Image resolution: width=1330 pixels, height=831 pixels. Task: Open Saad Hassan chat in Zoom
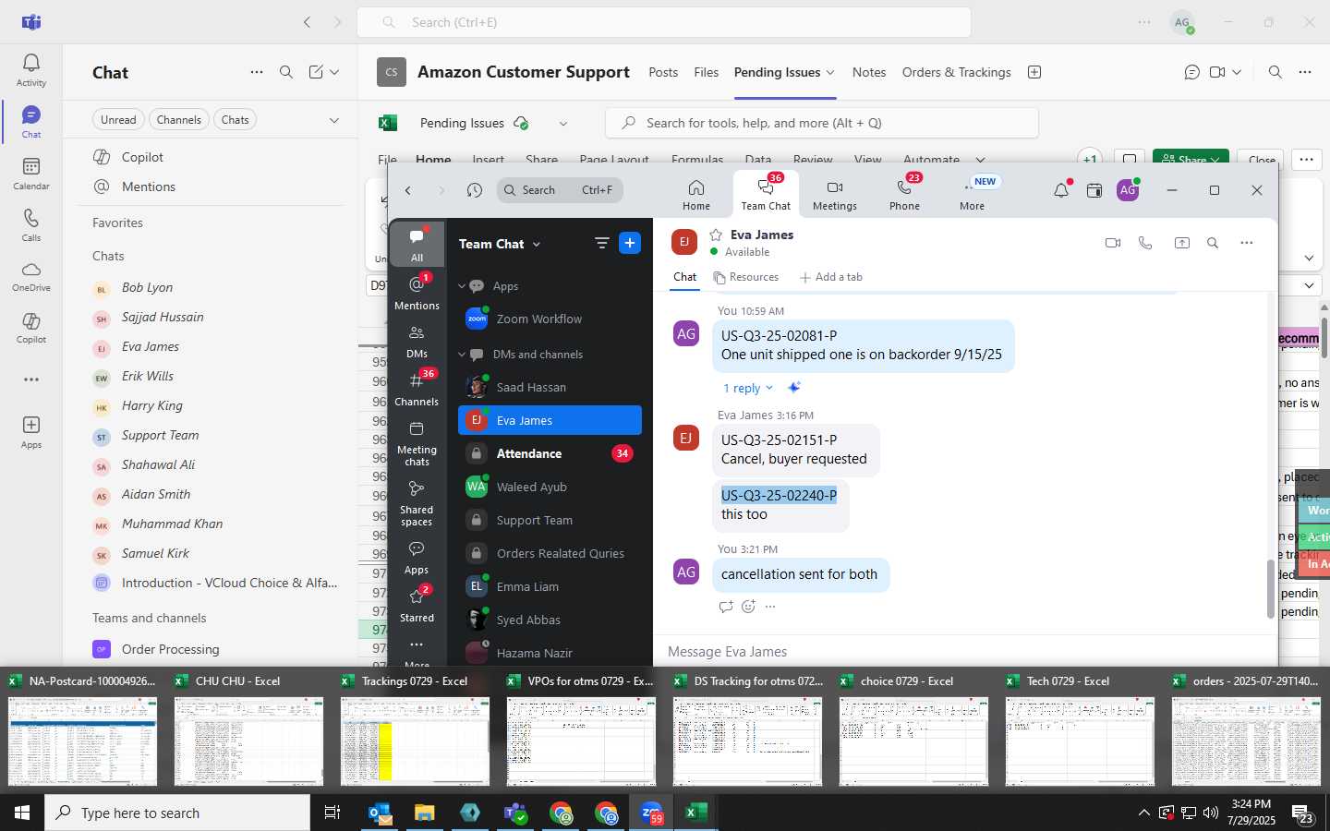(550, 387)
